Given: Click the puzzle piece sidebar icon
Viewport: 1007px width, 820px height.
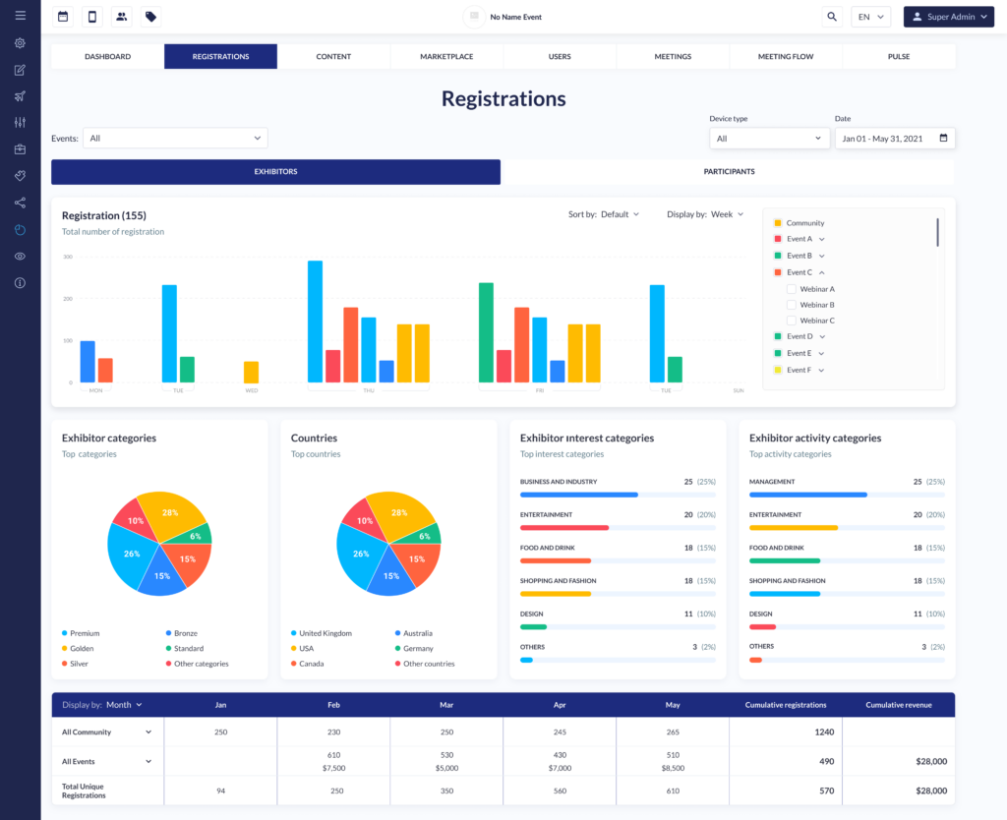Looking at the screenshot, I should pyautogui.click(x=20, y=176).
